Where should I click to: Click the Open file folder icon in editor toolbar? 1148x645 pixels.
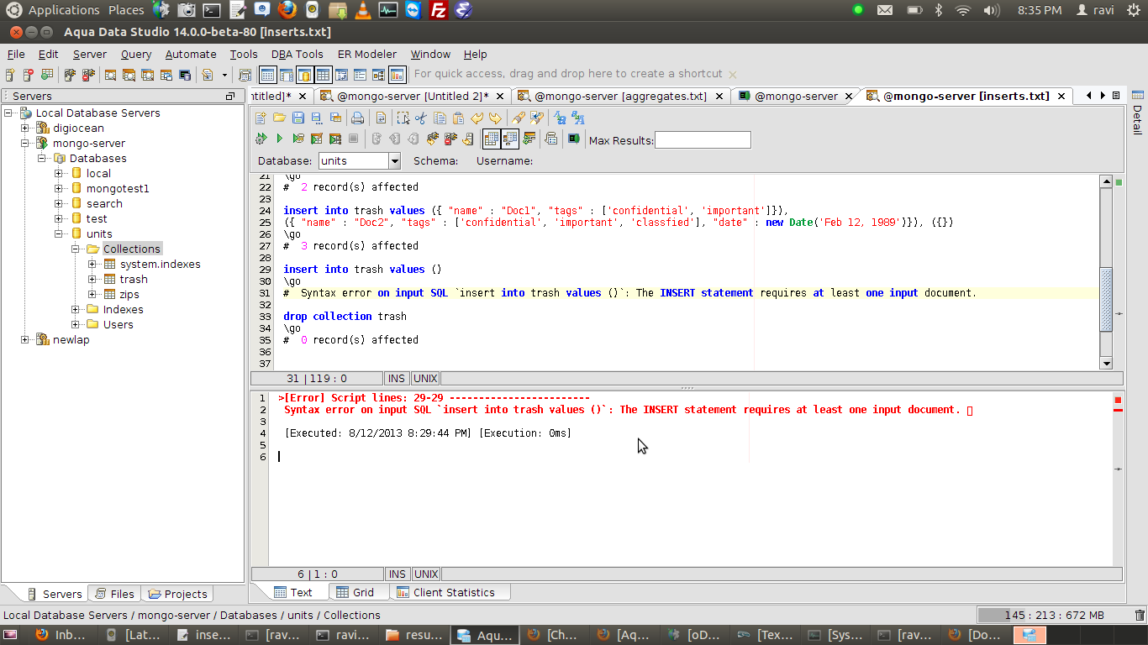coord(280,118)
